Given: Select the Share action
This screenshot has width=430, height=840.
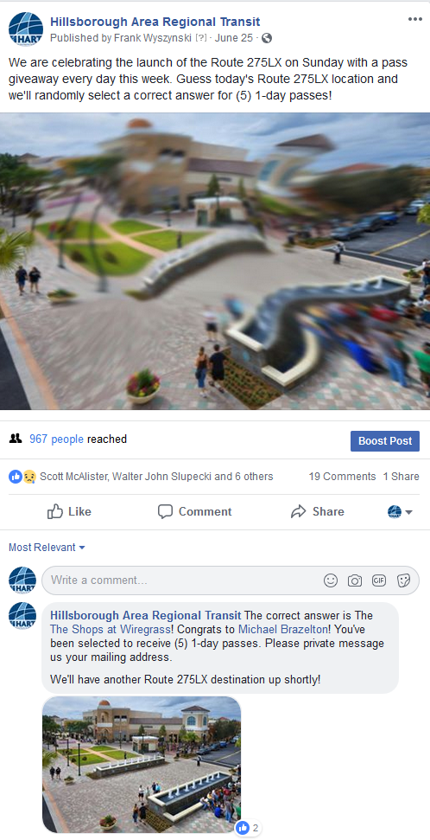Looking at the screenshot, I should [x=317, y=511].
